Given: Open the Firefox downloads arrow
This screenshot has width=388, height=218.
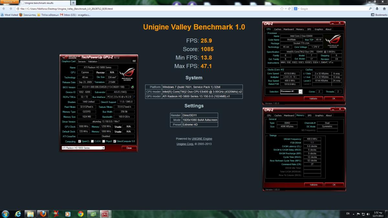Looking at the screenshot, I should pos(377,9).
